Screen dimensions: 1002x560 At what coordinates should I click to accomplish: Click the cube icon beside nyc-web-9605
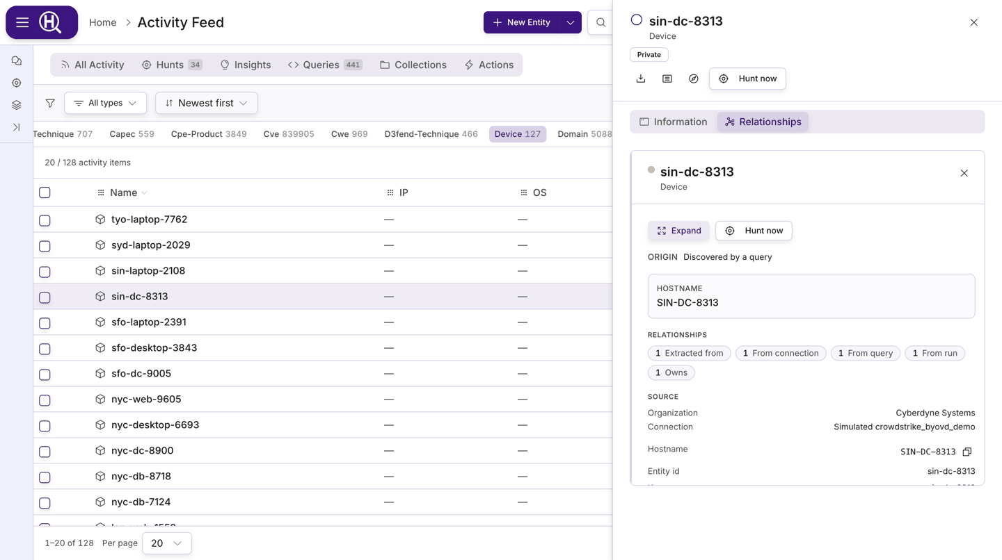[100, 400]
